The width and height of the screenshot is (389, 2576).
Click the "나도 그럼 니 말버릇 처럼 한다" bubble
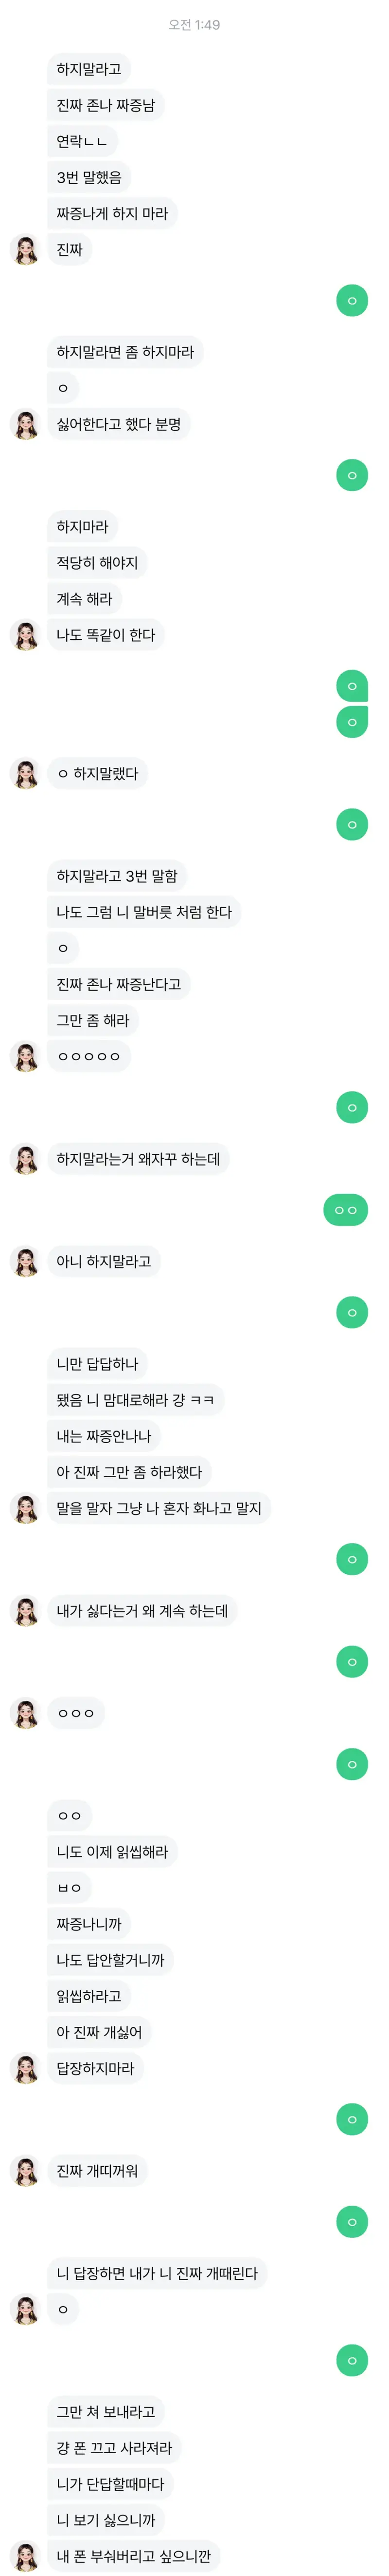pyautogui.click(x=143, y=912)
